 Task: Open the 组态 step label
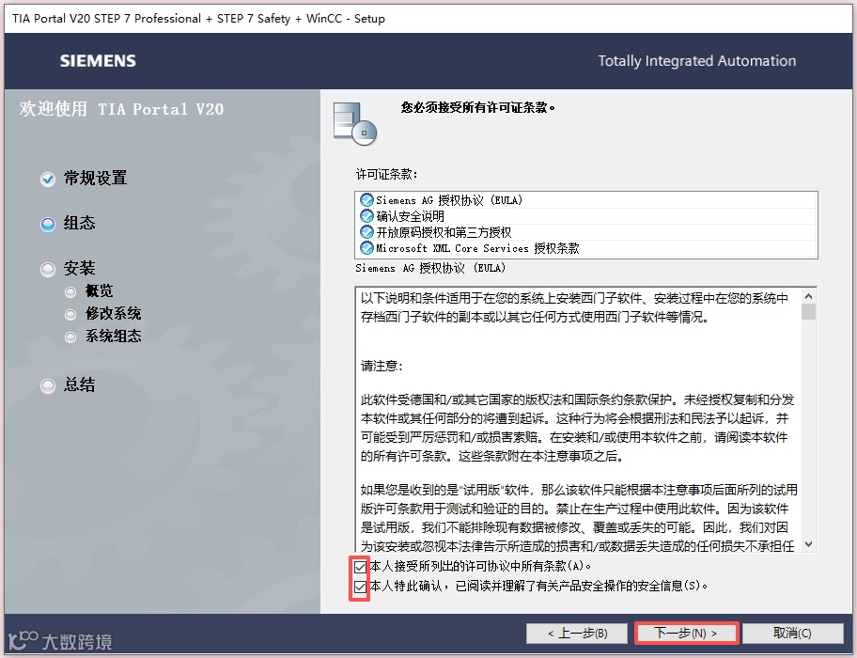point(79,223)
